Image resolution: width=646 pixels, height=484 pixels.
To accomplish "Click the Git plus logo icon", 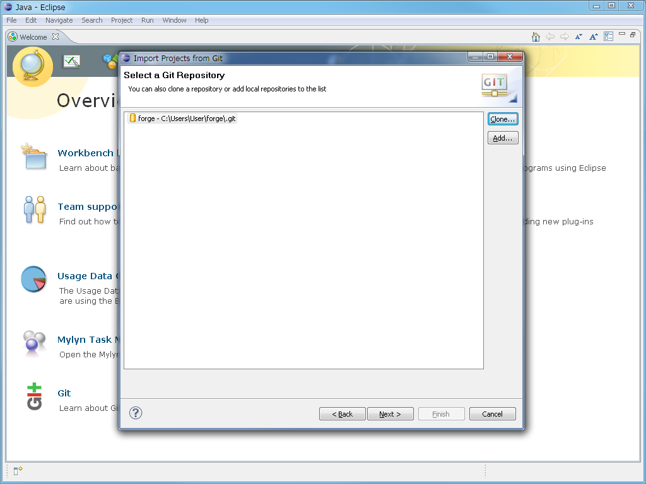I will 34,396.
